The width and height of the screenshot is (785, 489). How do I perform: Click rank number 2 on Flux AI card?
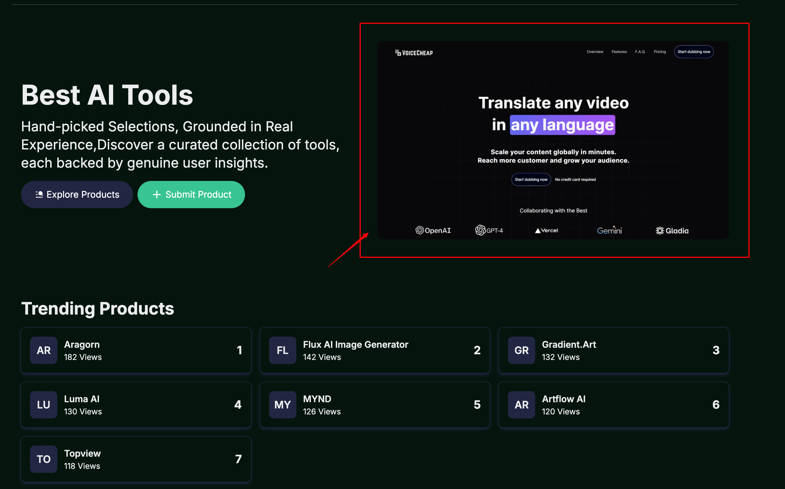pos(477,350)
